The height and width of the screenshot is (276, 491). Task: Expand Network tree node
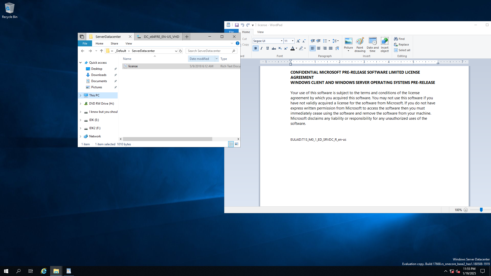pos(81,136)
